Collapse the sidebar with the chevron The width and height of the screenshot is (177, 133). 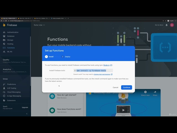(27, 114)
